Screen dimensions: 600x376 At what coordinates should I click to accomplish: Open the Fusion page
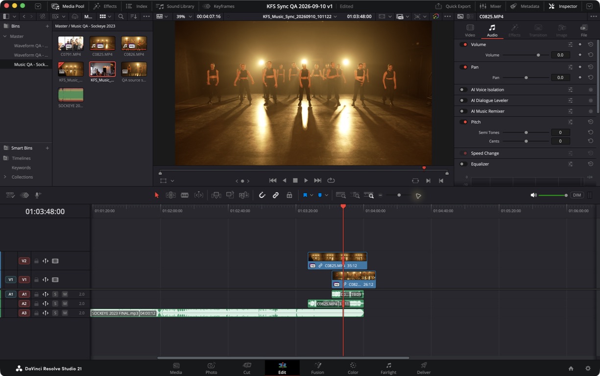pos(317,368)
